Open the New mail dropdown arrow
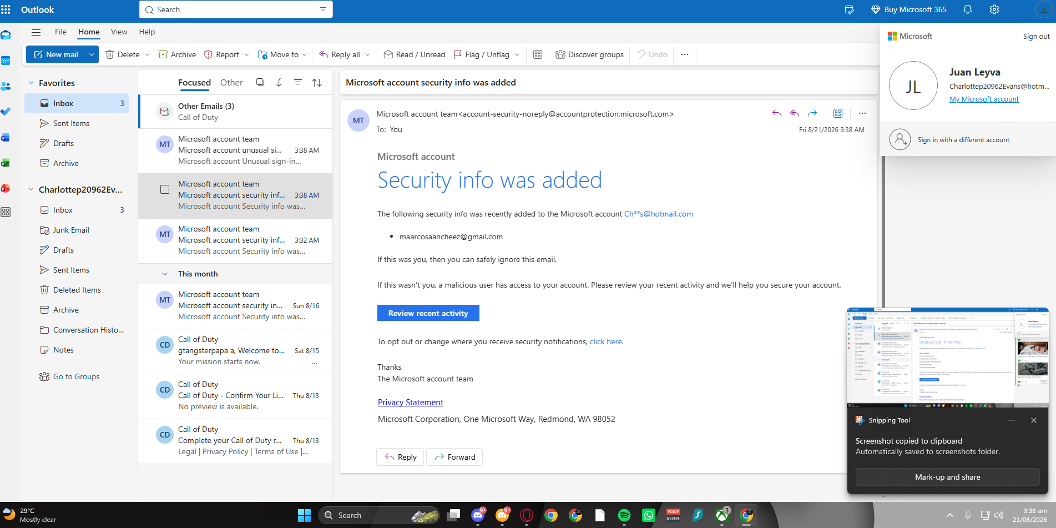The image size is (1056, 528). tap(92, 54)
